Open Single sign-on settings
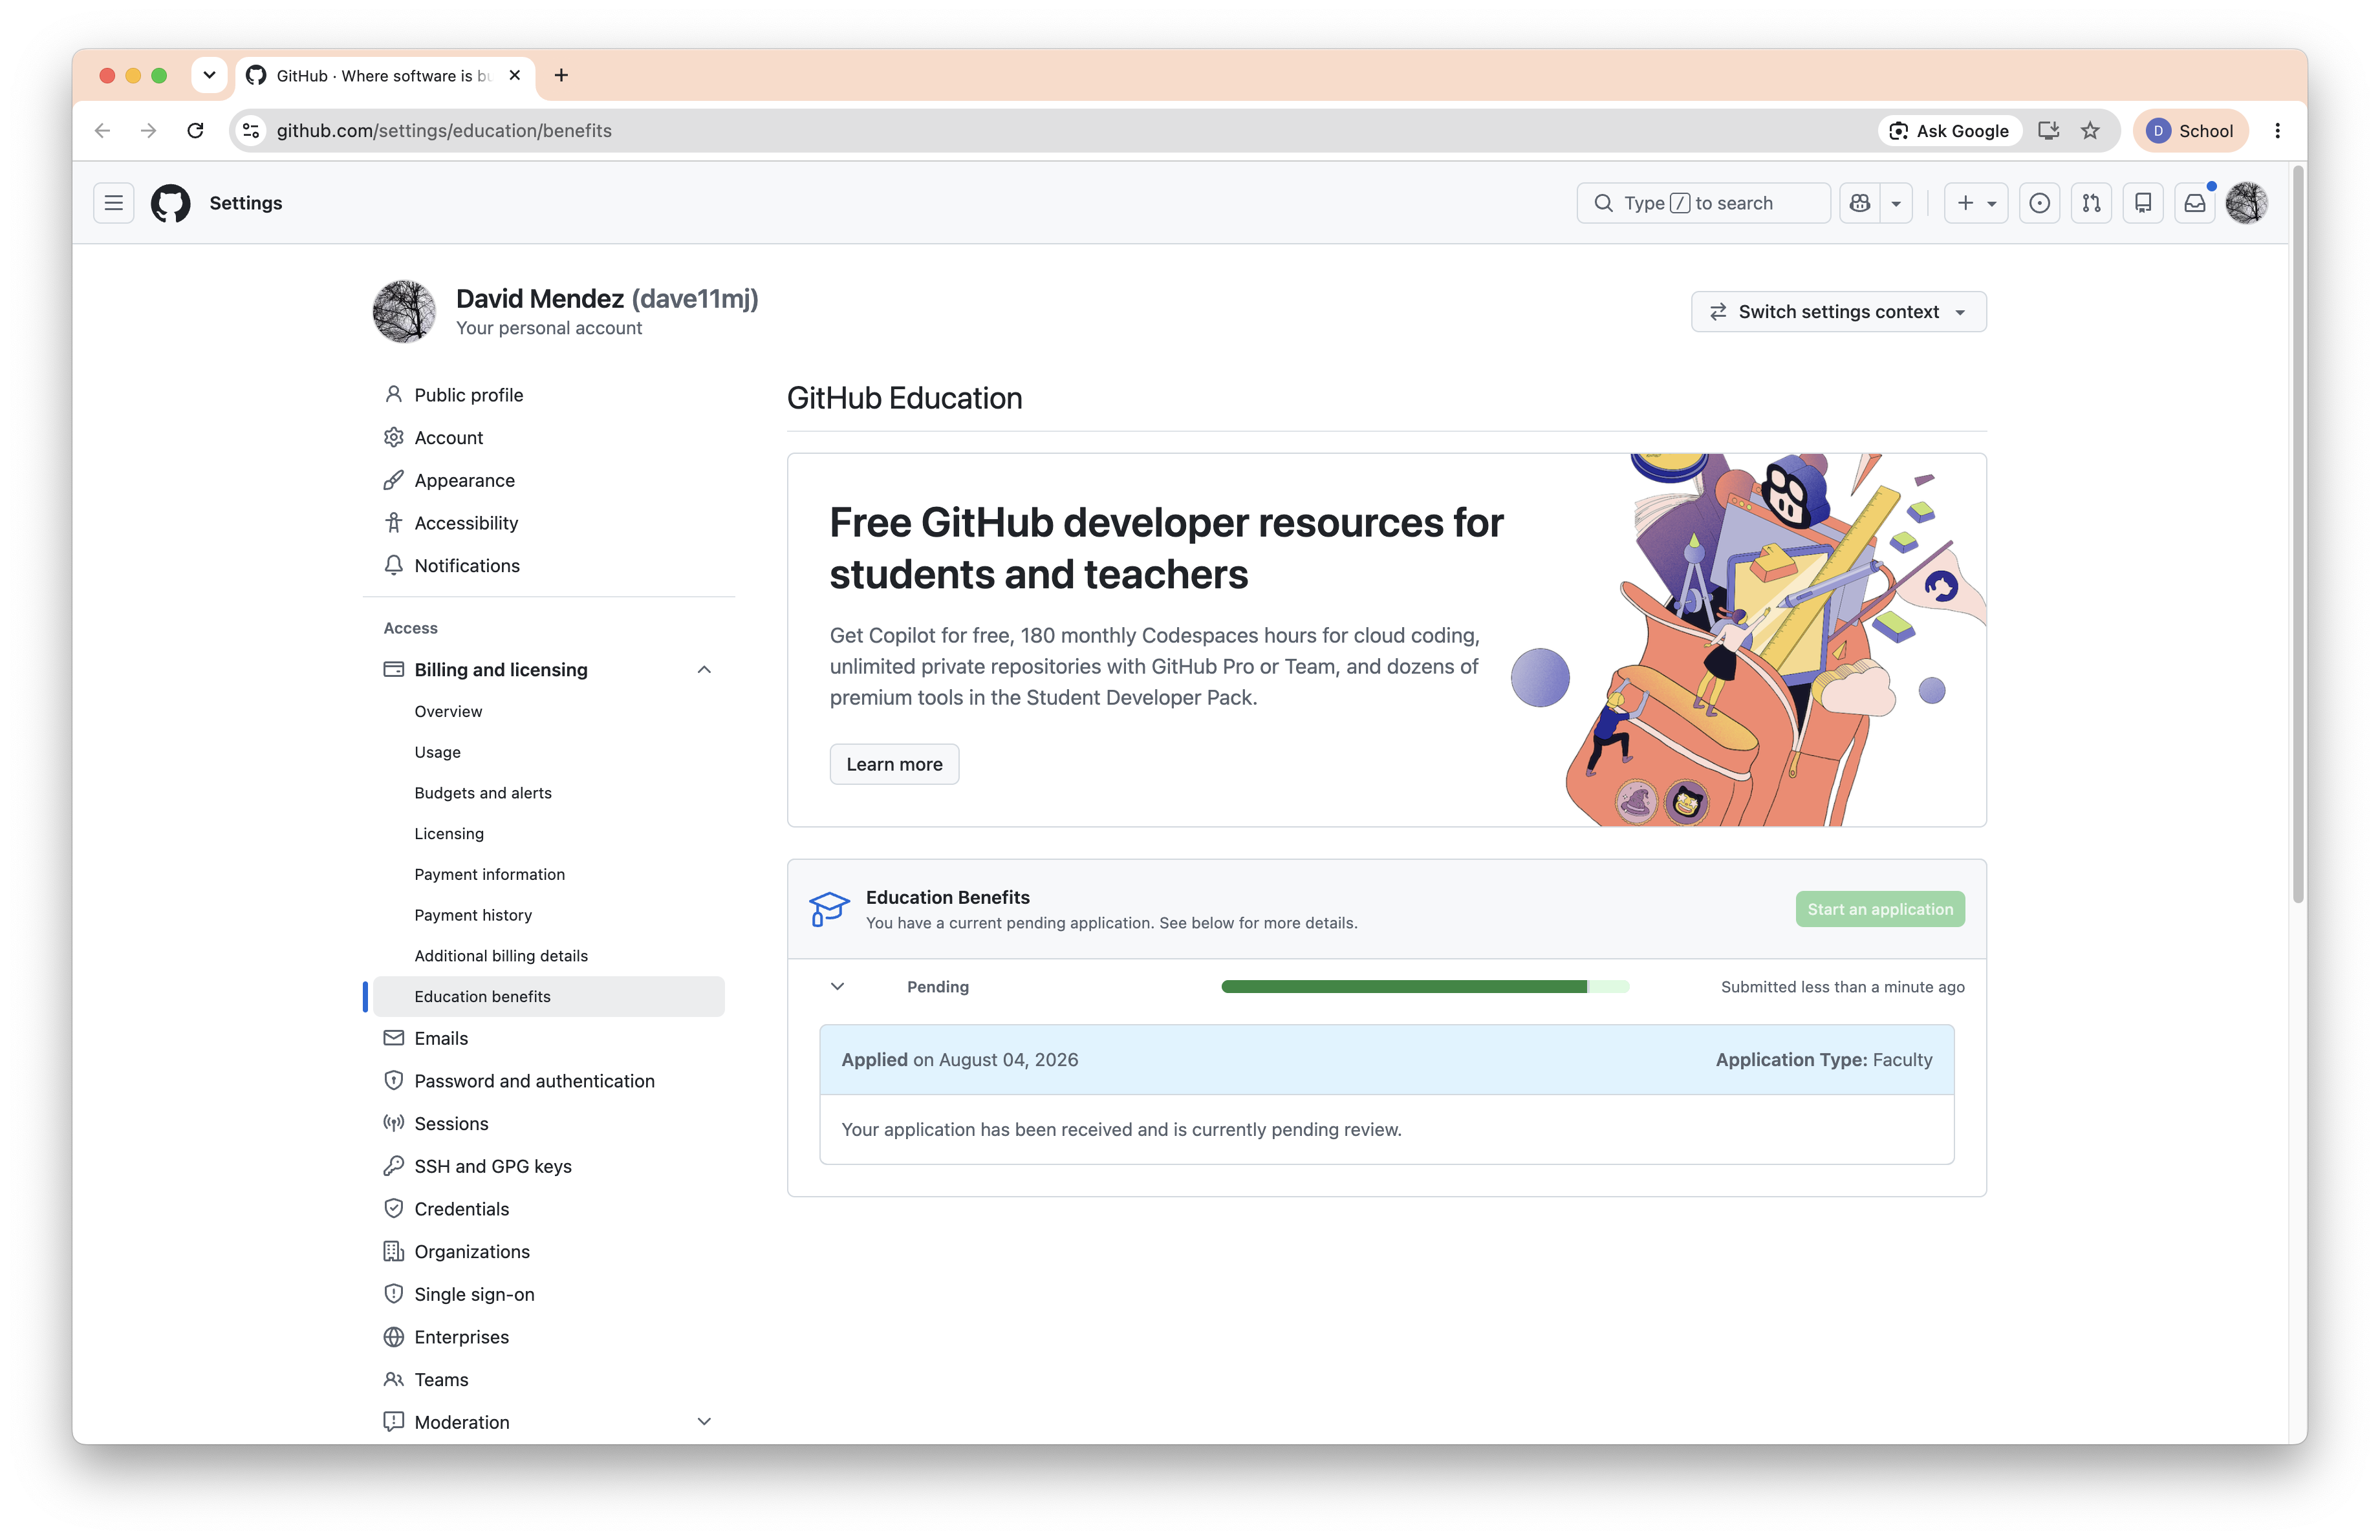The width and height of the screenshot is (2380, 1540). tap(549, 1294)
